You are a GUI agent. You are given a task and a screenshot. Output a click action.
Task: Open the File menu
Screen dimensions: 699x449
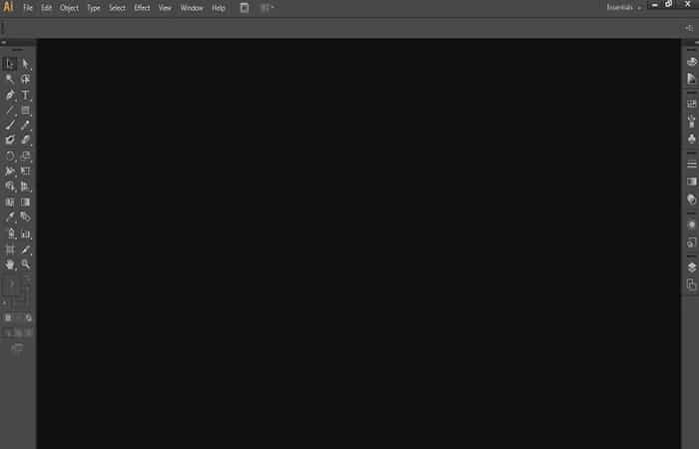(28, 8)
